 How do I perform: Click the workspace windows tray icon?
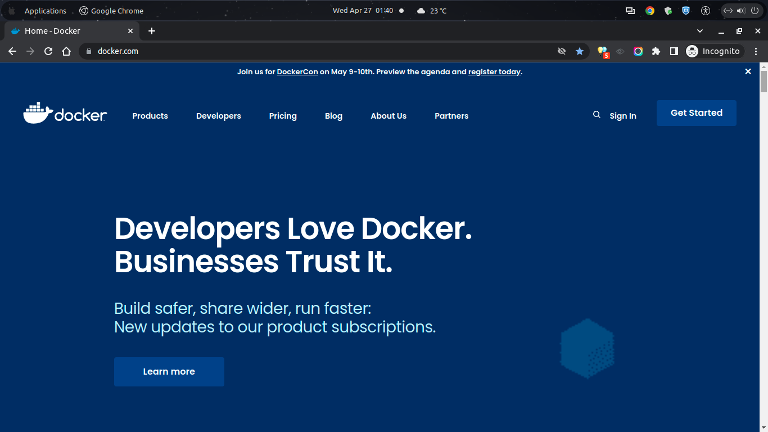630,11
